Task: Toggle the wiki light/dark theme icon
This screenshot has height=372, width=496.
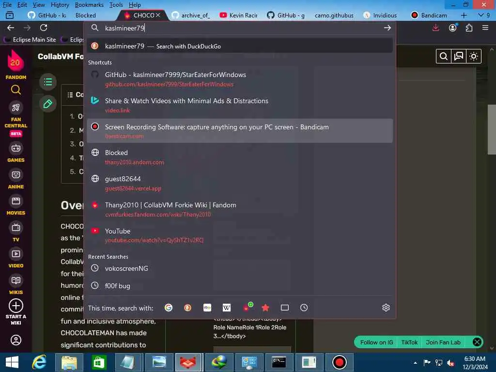Action: pos(474,56)
